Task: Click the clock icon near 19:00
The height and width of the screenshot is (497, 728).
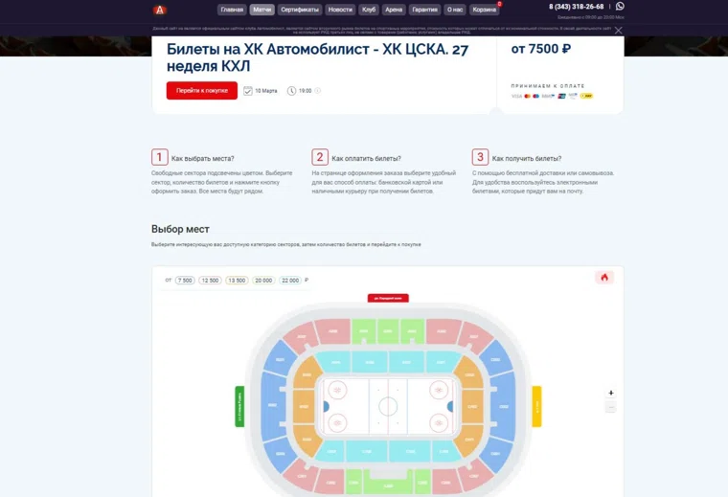Action: coord(292,91)
